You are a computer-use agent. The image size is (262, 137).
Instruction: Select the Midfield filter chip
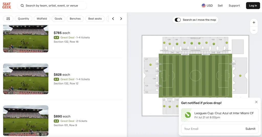[42, 19]
